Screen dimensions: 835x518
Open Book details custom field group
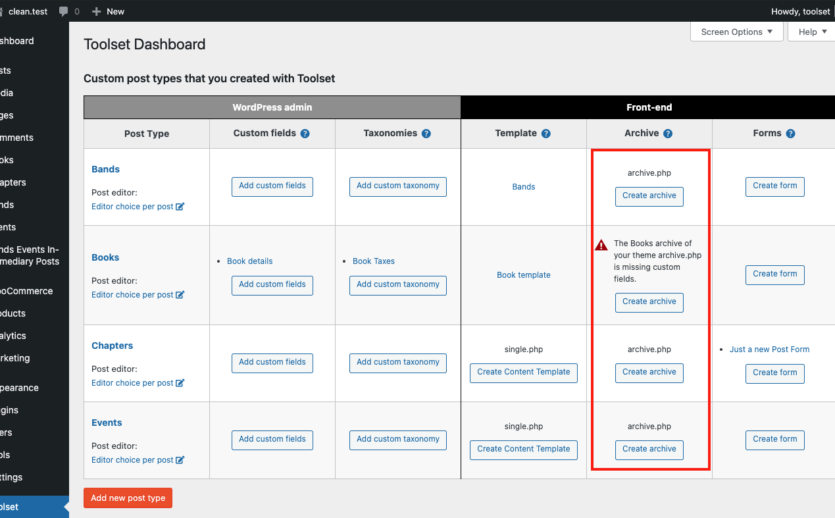250,261
